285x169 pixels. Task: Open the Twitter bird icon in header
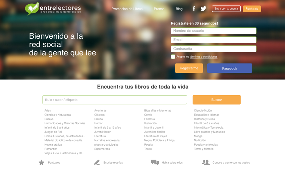pos(204,8)
